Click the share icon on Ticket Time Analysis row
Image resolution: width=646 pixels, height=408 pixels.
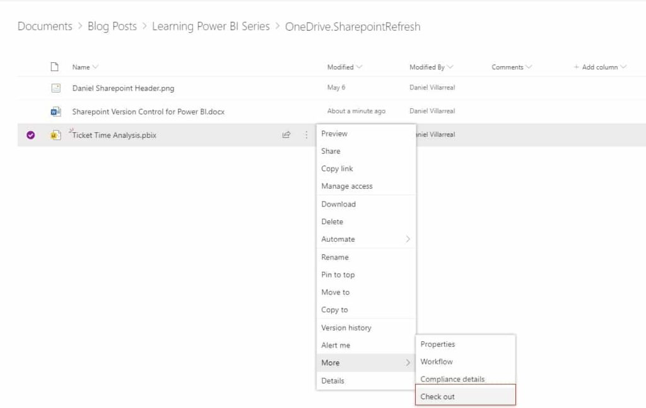tap(286, 135)
